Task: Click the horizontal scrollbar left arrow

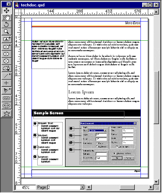Action: coord(89,187)
